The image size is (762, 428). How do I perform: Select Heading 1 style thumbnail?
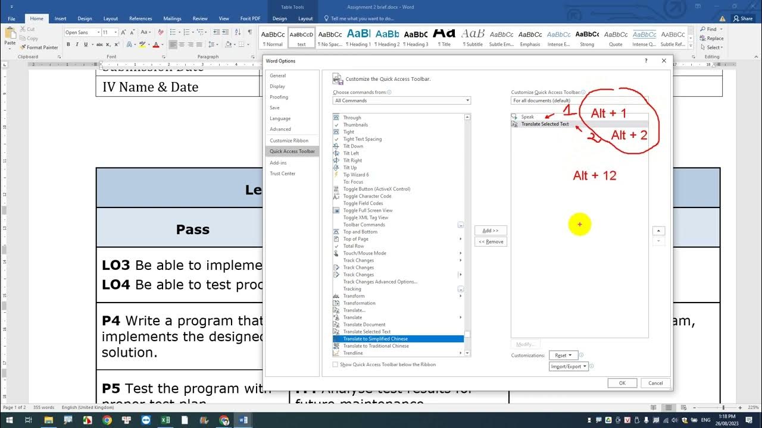358,37
